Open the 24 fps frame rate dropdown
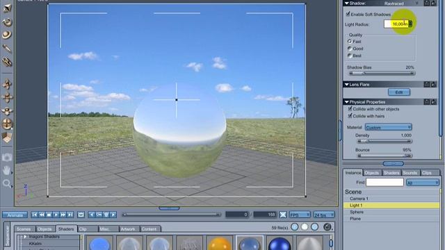This screenshot has height=250, width=445. (324, 215)
